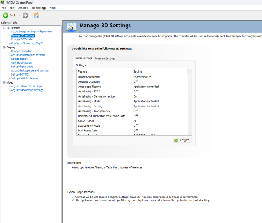Open the Set up G-SYNC page
Viewport: 262px width, 223px height.
click(x=20, y=74)
